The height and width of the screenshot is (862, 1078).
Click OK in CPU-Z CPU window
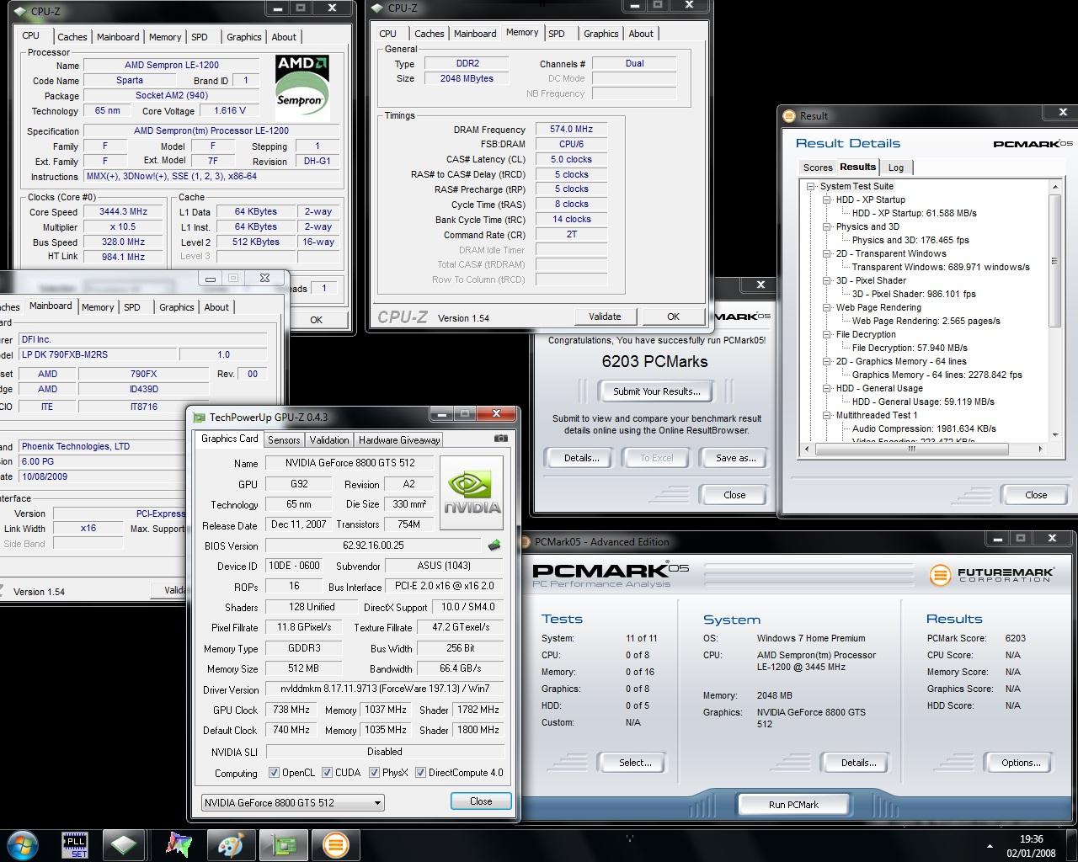pyautogui.click(x=316, y=320)
